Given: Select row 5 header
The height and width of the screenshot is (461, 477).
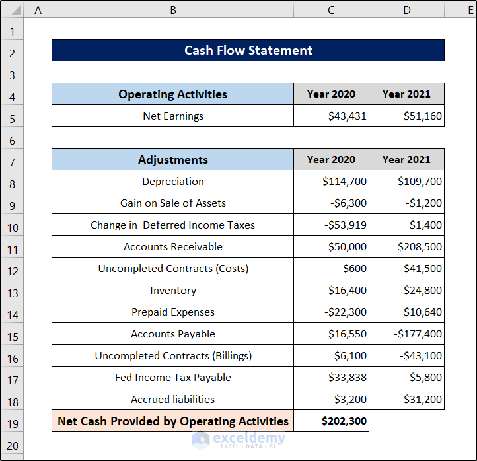Looking at the screenshot, I should (x=12, y=116).
